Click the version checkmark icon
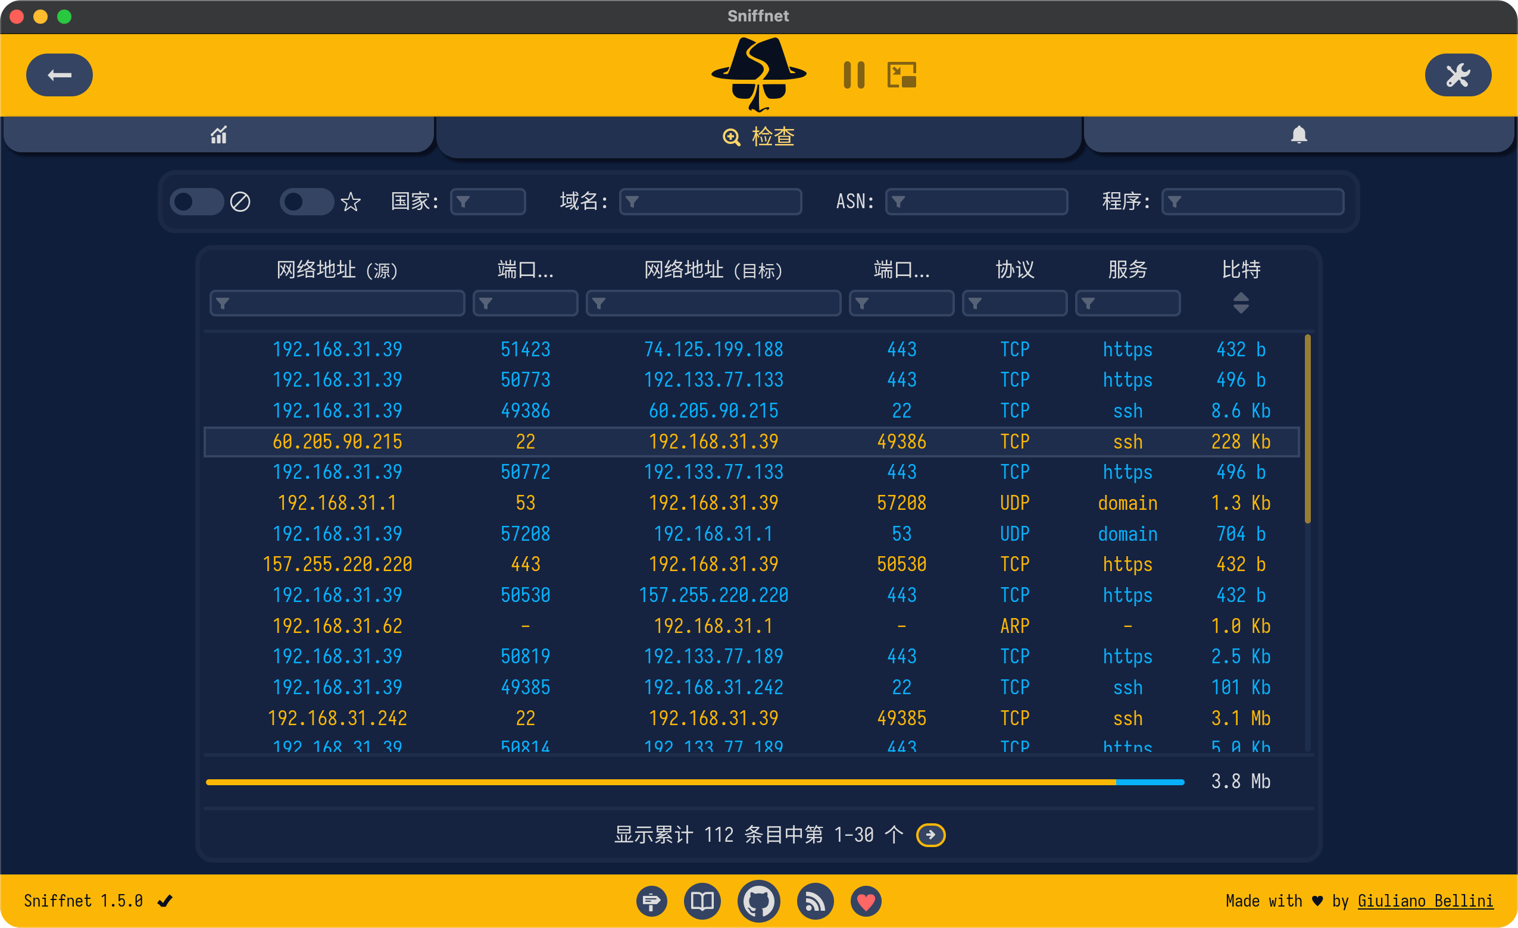The width and height of the screenshot is (1518, 928). click(x=164, y=901)
